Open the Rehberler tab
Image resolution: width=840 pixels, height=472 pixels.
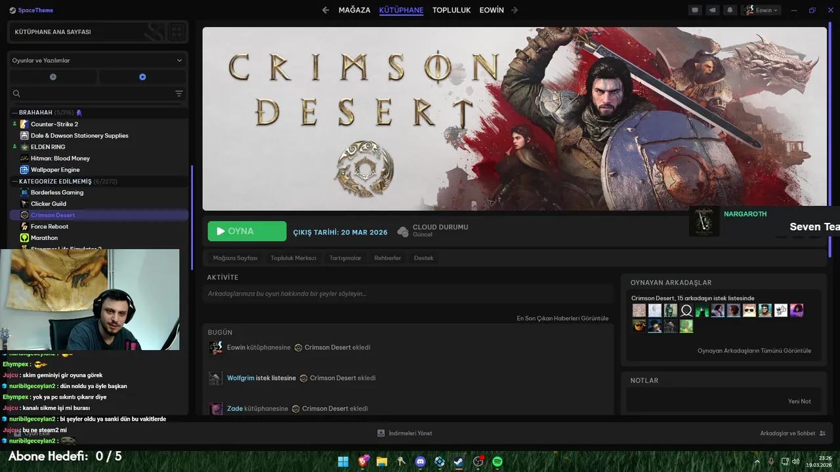(x=387, y=258)
